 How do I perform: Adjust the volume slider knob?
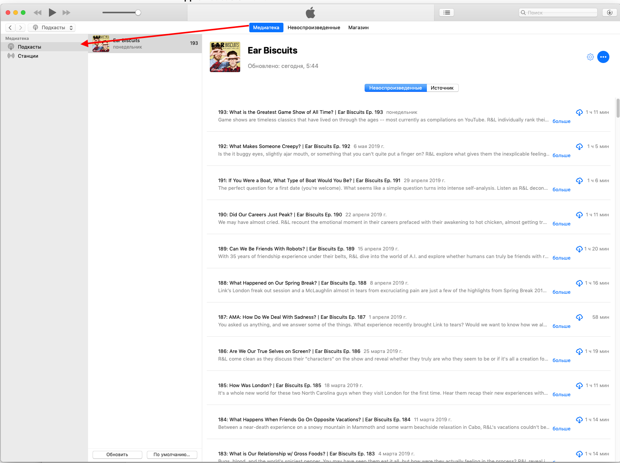tap(138, 13)
